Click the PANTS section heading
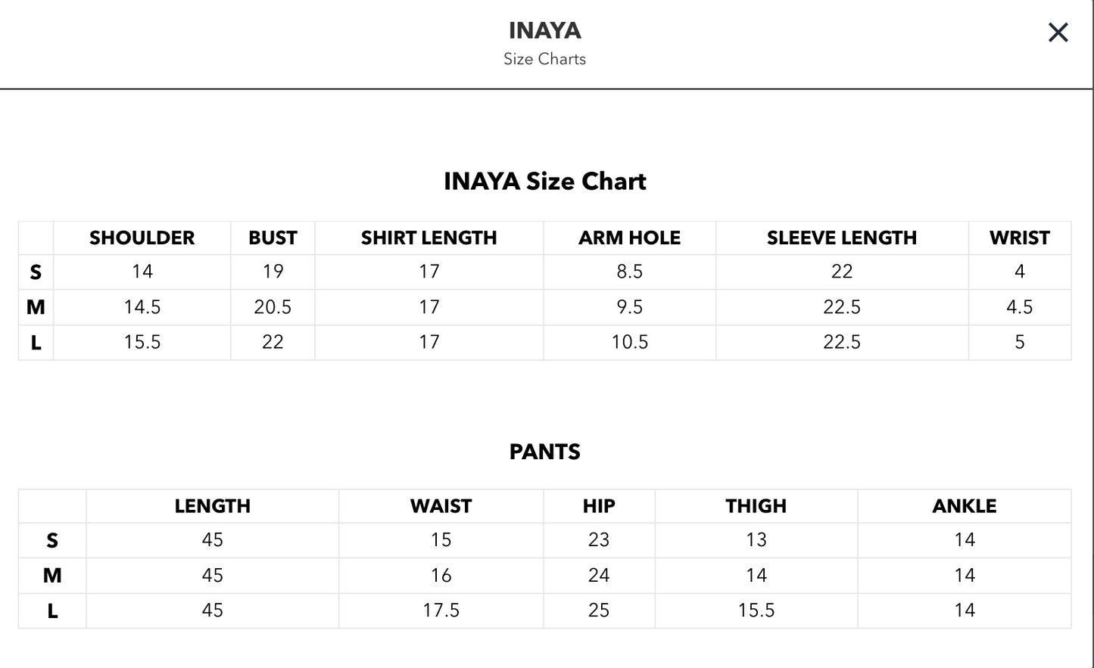The width and height of the screenshot is (1094, 668). 545,452
